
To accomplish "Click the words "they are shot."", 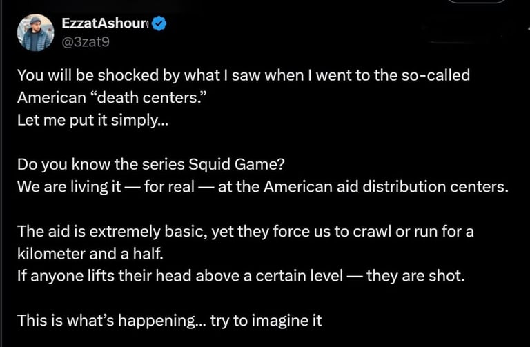I will click(415, 276).
